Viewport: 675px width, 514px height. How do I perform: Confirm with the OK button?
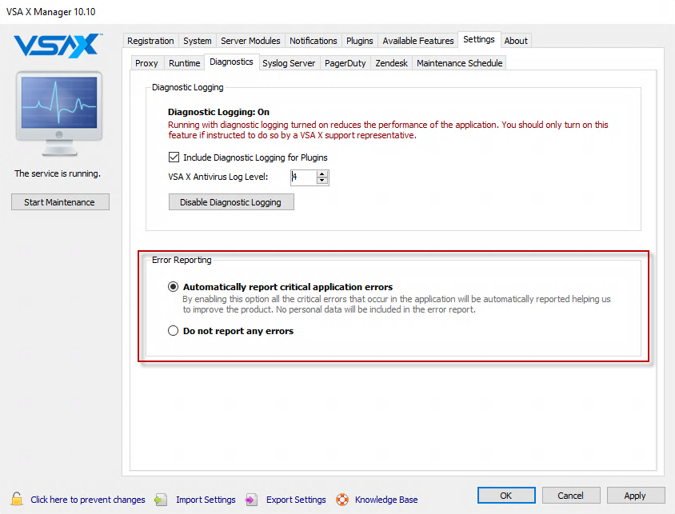506,496
